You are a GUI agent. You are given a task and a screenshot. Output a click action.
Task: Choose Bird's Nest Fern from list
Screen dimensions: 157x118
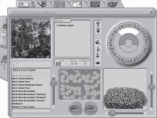21,82
